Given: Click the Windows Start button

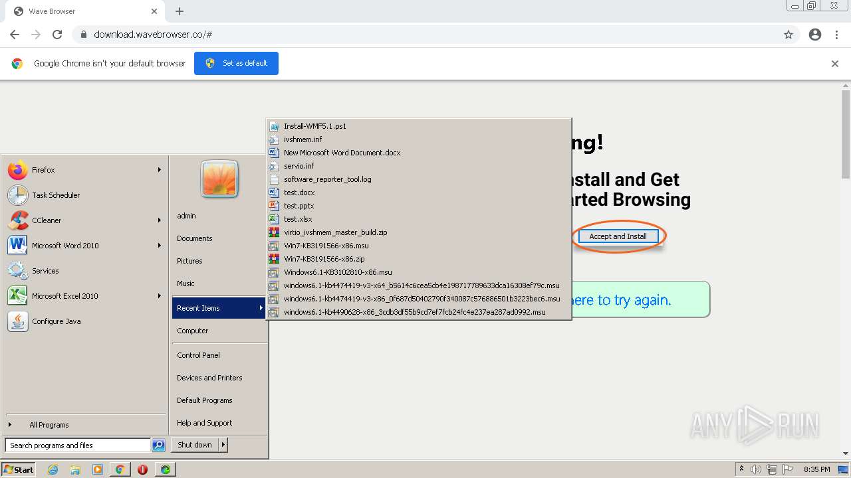Looking at the screenshot, I should pyautogui.click(x=19, y=469).
